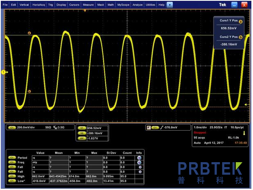Click the Info icon in second Fall row
Image resolution: width=253 pixels, height=190 pixels.
140,172
